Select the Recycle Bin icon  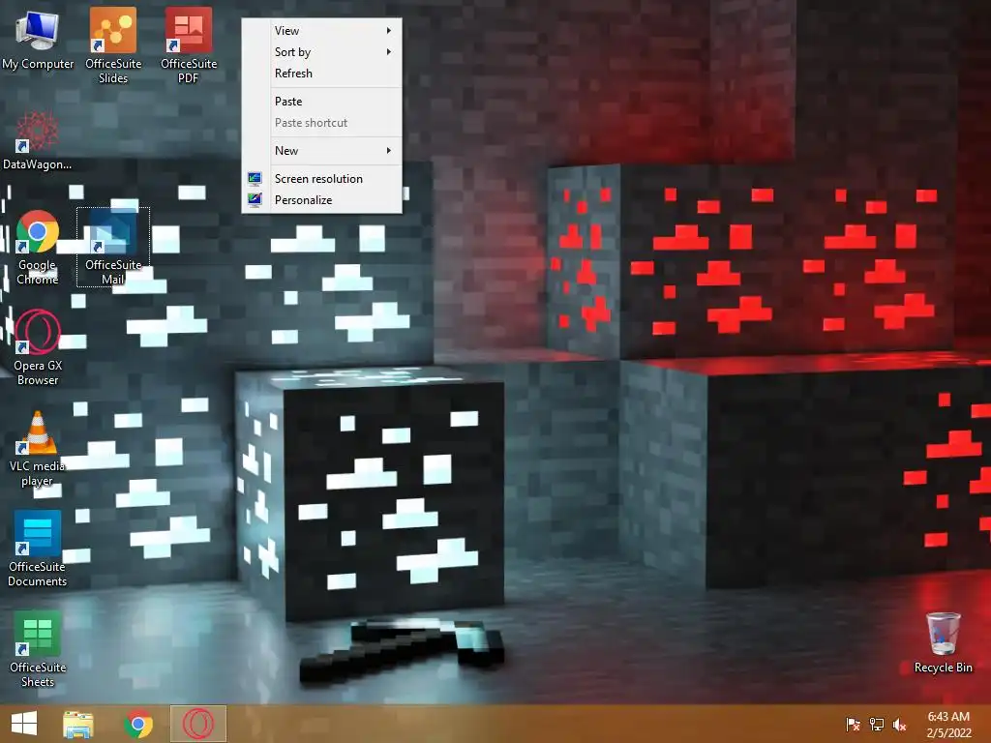coord(943,643)
